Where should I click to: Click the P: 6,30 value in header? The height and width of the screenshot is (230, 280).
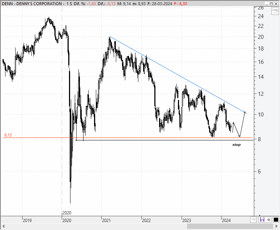click(x=180, y=4)
